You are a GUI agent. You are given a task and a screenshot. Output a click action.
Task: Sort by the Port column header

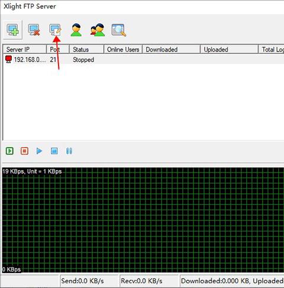(x=58, y=49)
